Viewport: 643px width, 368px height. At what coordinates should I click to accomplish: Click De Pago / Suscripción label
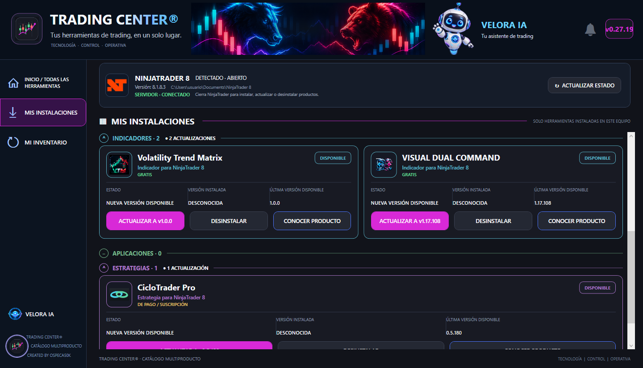click(163, 304)
